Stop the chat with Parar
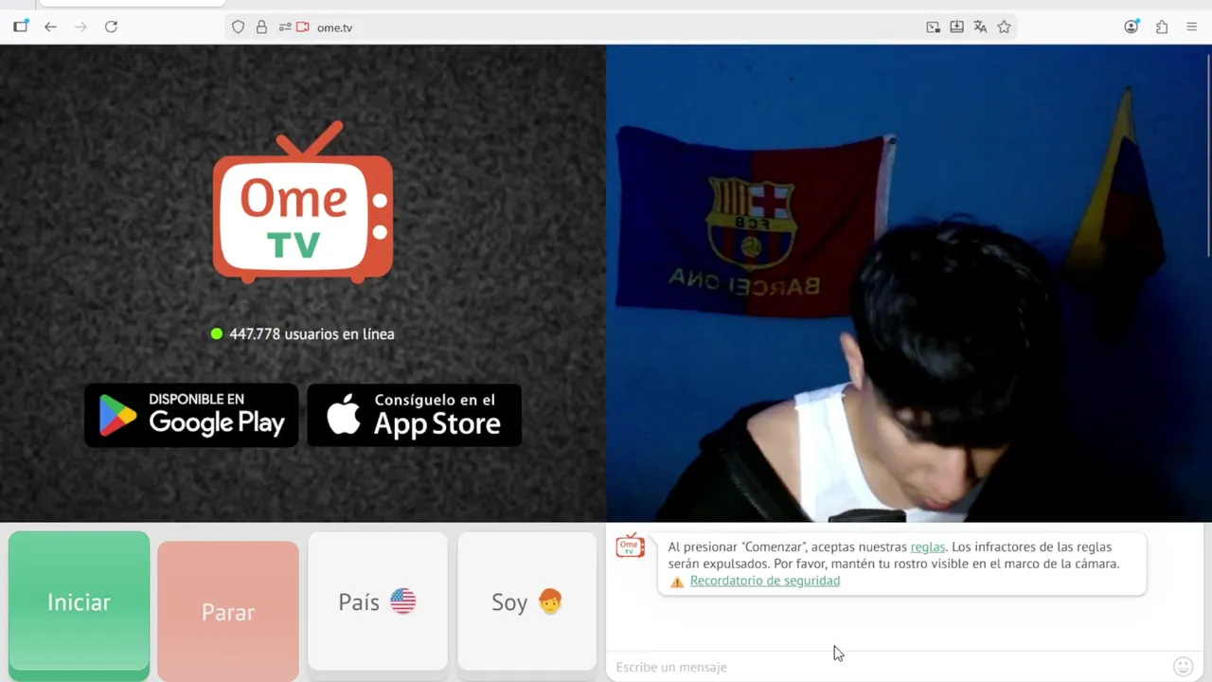Screen dimensions: 1212x682 pos(228,612)
